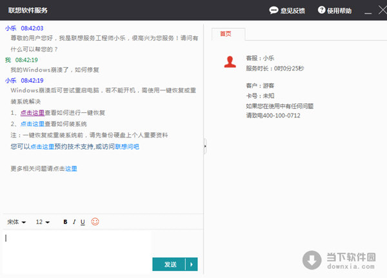
Task: Open the emoji picker smiley
Action: coord(95,222)
